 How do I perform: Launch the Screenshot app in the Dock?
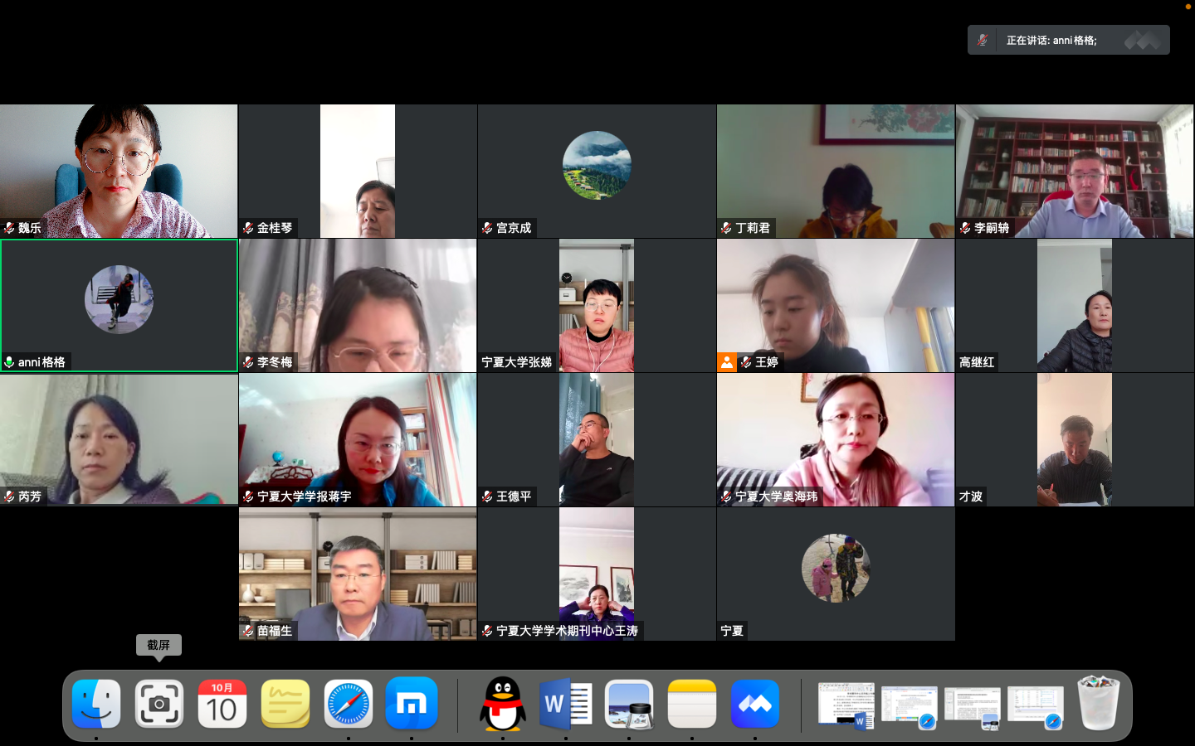[159, 705]
